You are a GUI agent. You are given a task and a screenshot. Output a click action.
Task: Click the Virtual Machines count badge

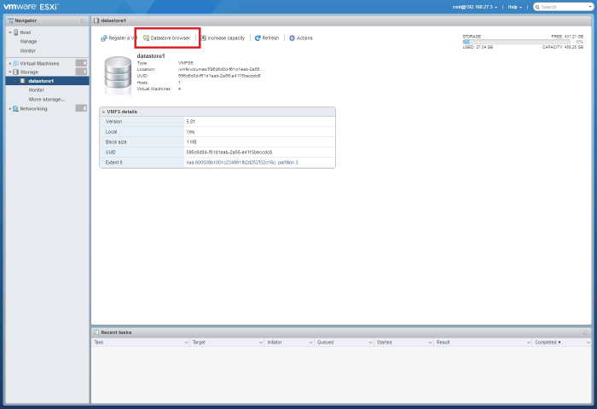(81, 63)
